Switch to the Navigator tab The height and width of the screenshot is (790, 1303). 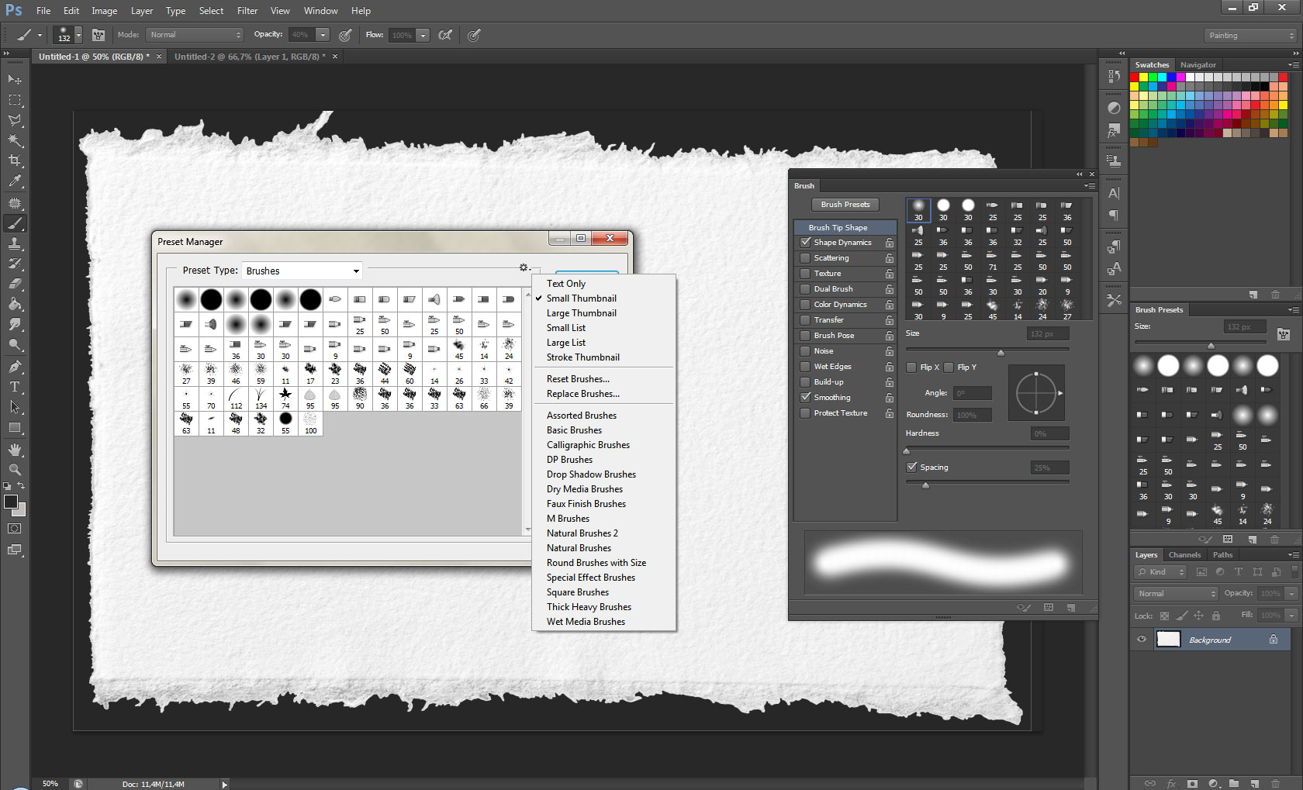tap(1198, 65)
